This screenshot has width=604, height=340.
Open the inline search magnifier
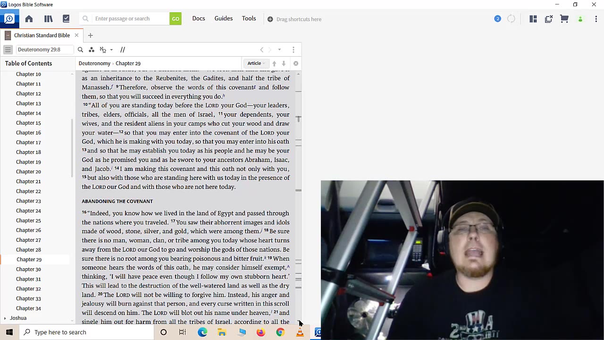(80, 50)
